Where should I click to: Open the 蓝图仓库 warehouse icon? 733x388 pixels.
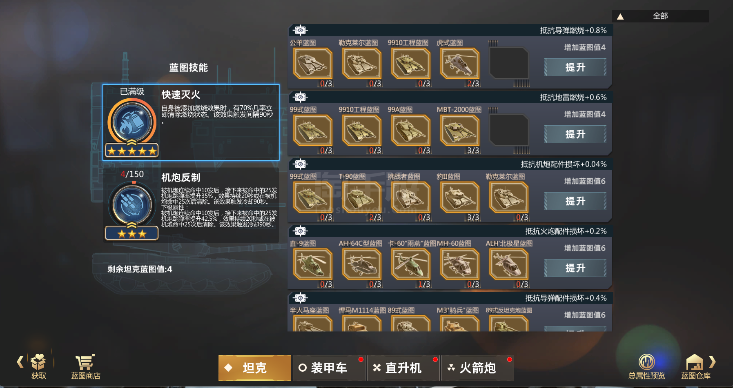coord(695,362)
